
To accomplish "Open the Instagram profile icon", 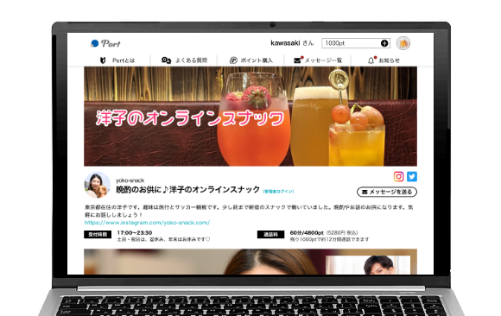I will pyautogui.click(x=398, y=176).
